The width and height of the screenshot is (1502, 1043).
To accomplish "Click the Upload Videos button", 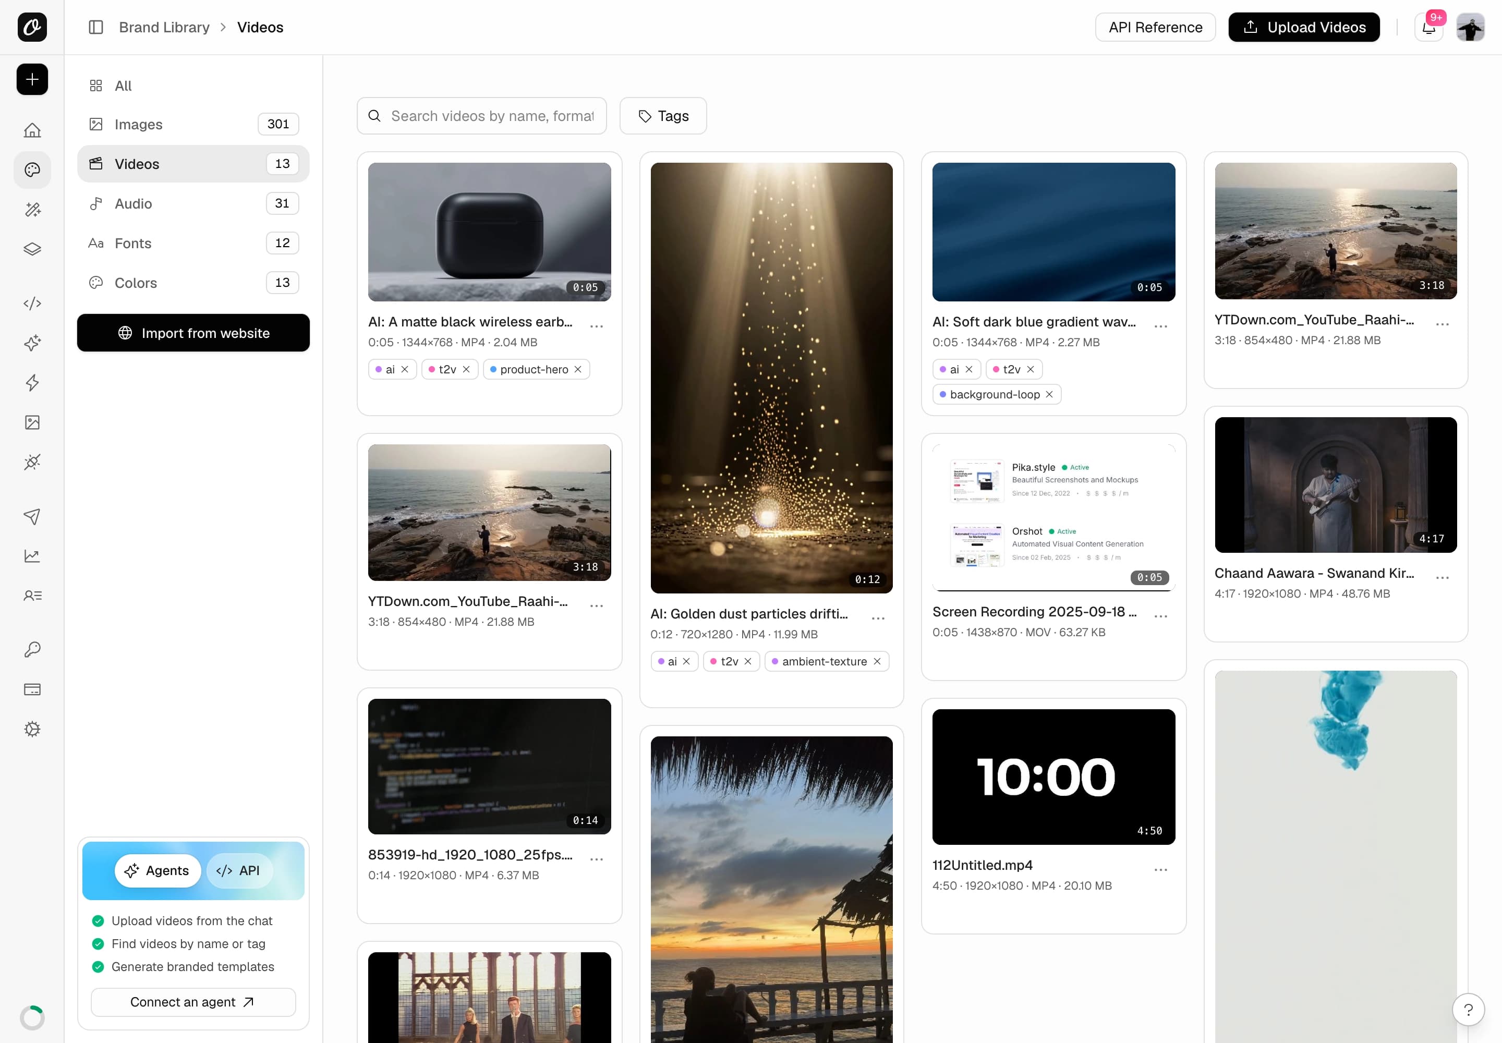I will coord(1303,28).
